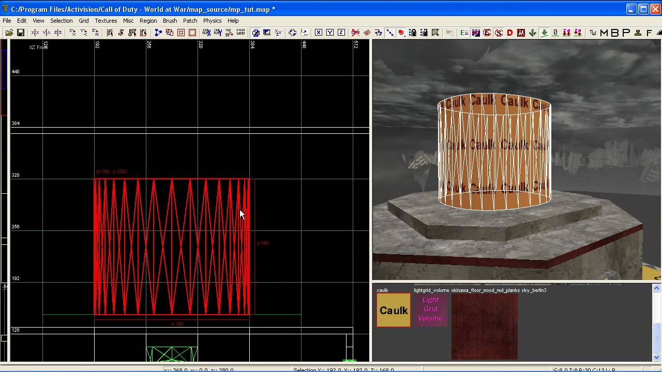Open the Textures menu
The width and height of the screenshot is (662, 372).
[x=106, y=21]
